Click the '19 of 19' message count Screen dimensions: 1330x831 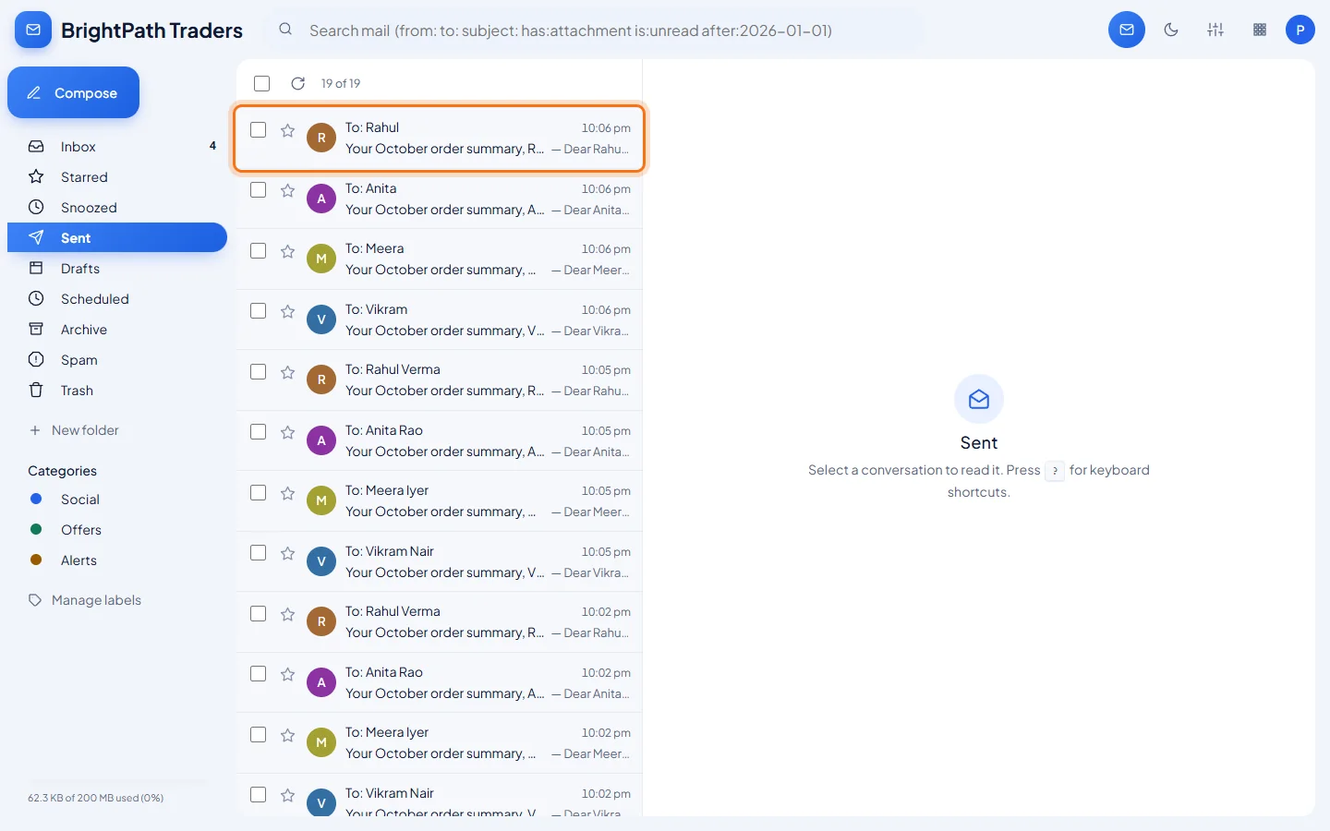click(341, 83)
